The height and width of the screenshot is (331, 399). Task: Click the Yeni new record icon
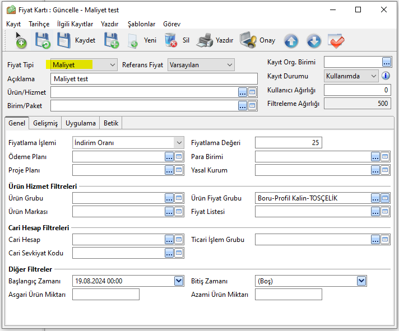(x=133, y=41)
